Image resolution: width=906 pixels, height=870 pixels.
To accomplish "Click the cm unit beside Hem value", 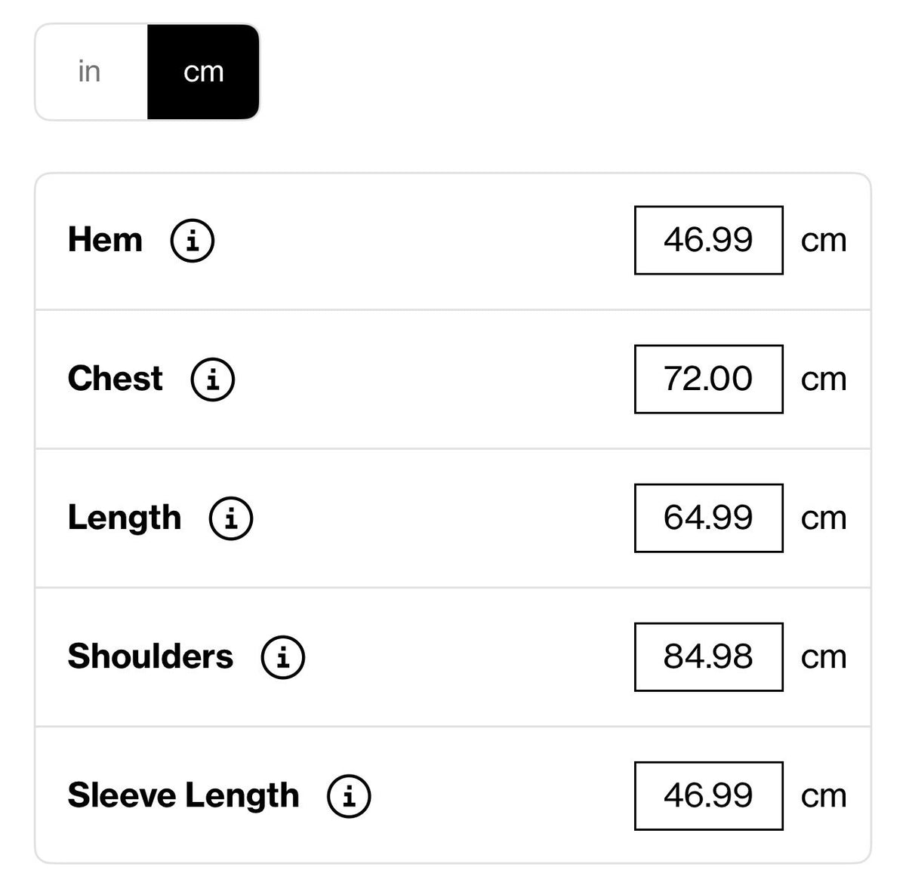I will tap(824, 241).
